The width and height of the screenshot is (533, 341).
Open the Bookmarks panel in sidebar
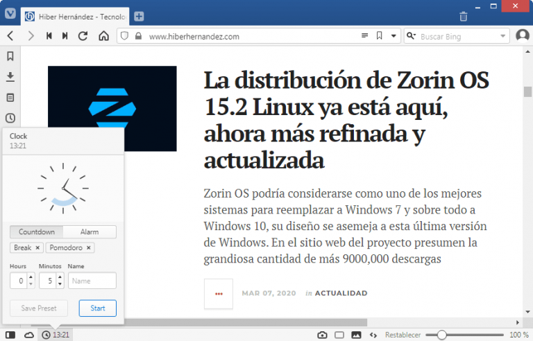(10, 56)
